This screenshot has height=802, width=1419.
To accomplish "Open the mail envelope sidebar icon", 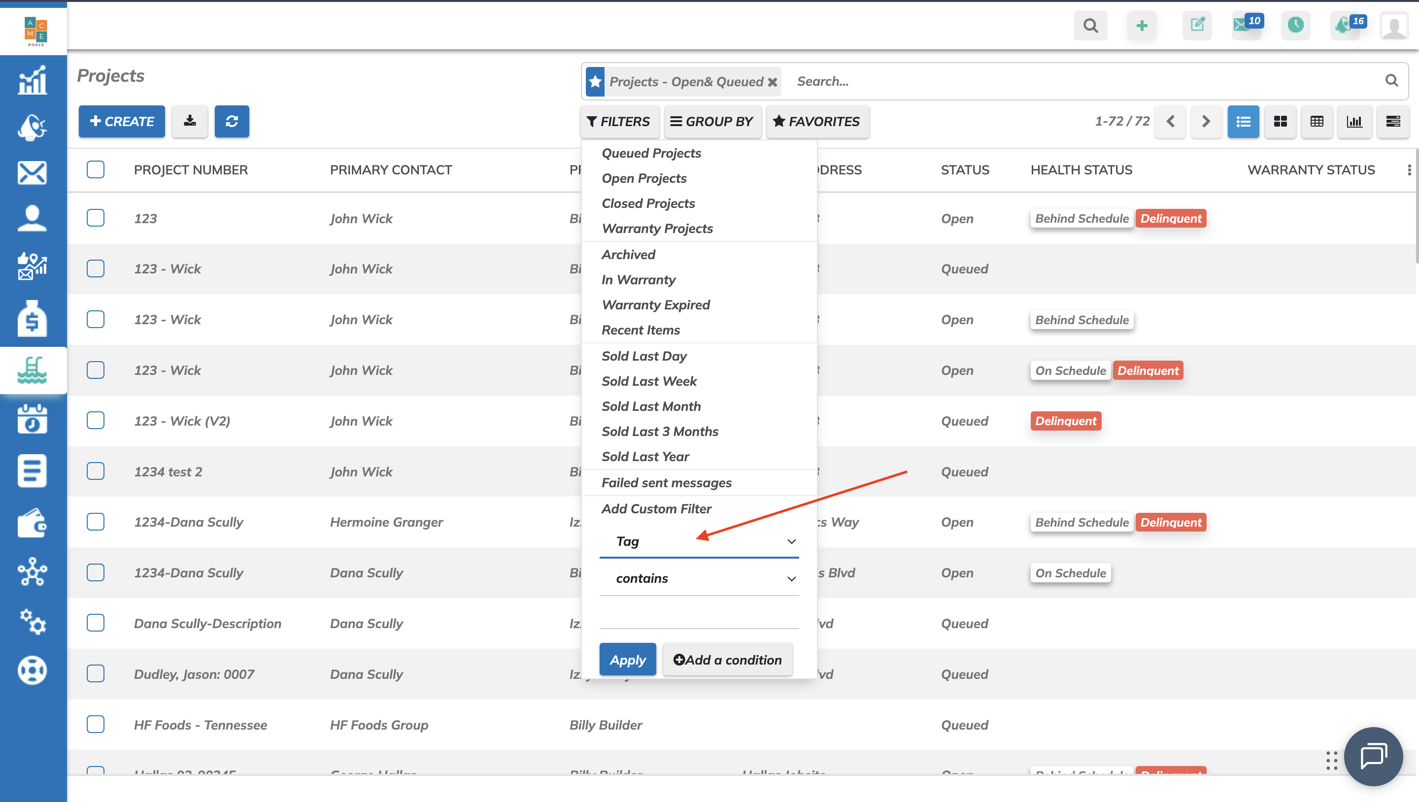I will tap(32, 173).
